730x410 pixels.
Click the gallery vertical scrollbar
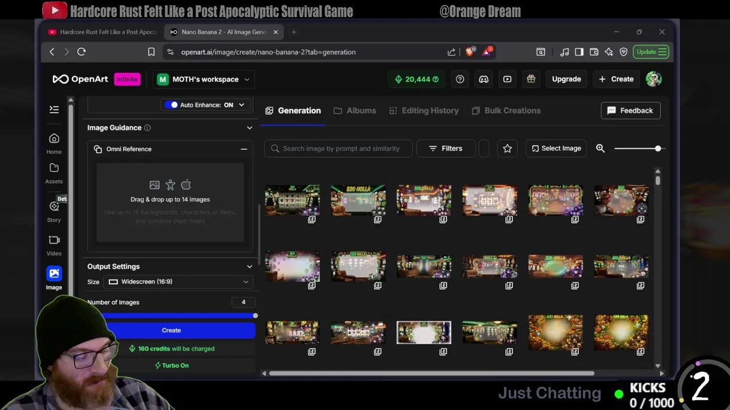[658, 180]
